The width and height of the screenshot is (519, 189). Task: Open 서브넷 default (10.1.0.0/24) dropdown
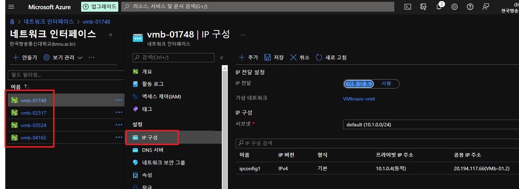[431, 125]
